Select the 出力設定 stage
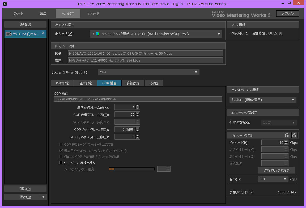Viewport: 306px width, 208px height. 68,14
